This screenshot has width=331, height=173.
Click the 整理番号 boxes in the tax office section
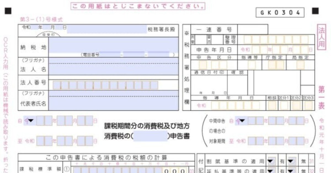coord(276,40)
